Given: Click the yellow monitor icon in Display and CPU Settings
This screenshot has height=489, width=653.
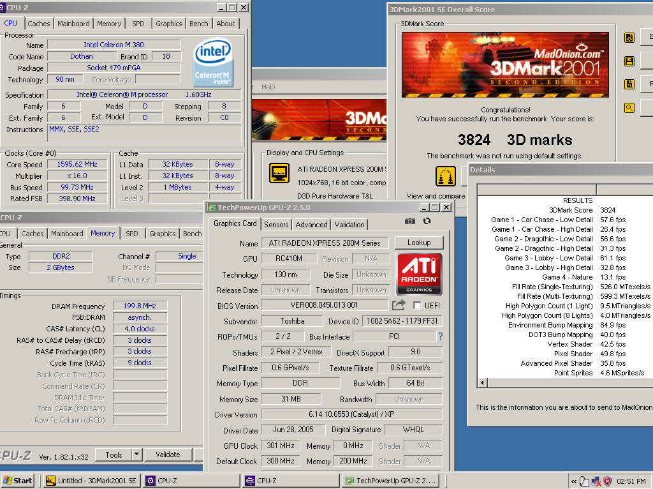Looking at the screenshot, I should click(x=279, y=173).
